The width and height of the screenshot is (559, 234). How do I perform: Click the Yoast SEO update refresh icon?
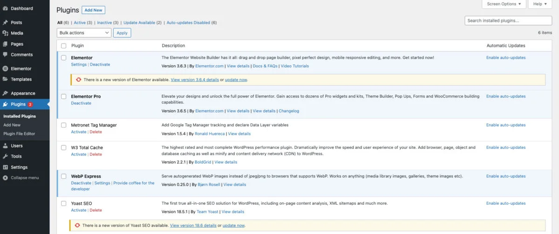click(77, 225)
